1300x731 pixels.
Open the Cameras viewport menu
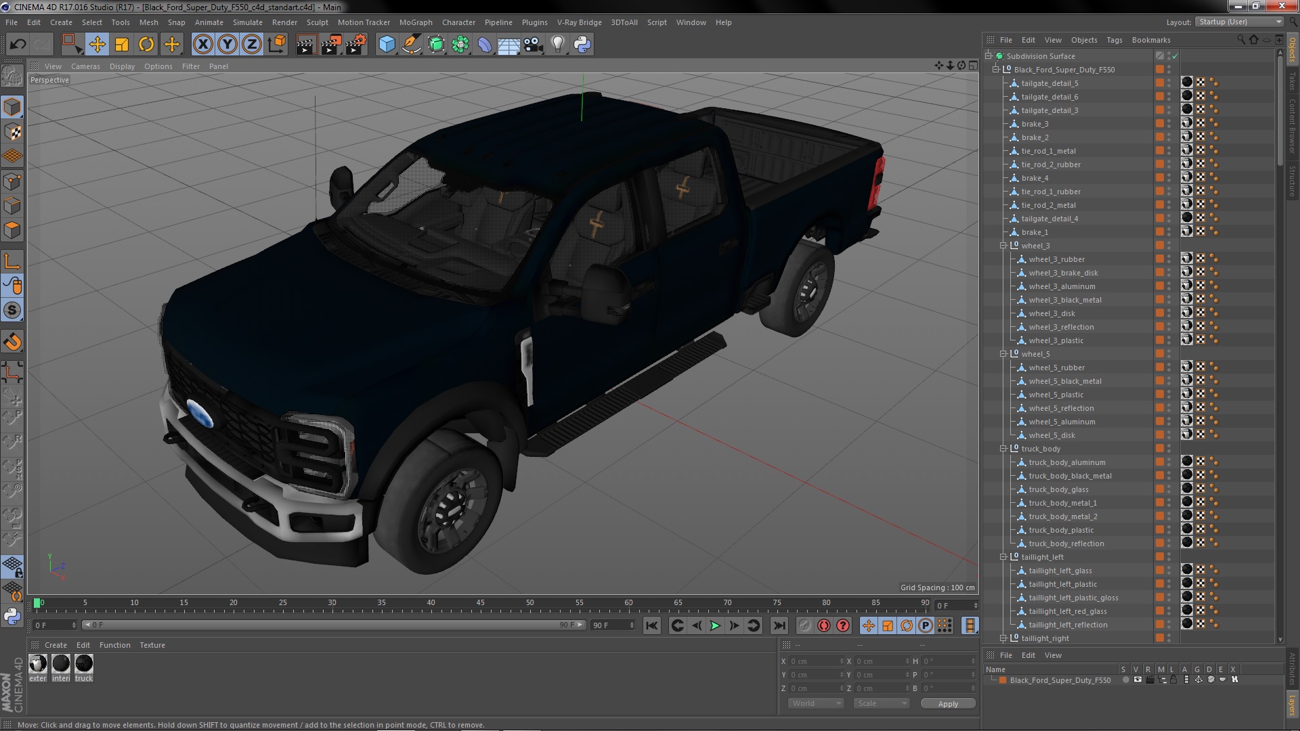point(85,66)
